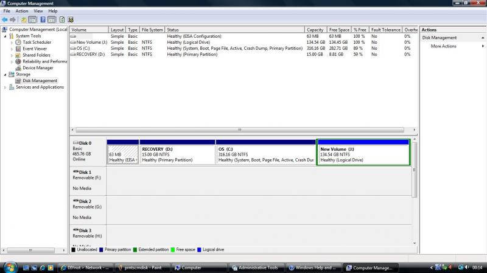This screenshot has width=487, height=273.
Task: Switch to Administrative Tools in the taskbar
Action: point(257,268)
